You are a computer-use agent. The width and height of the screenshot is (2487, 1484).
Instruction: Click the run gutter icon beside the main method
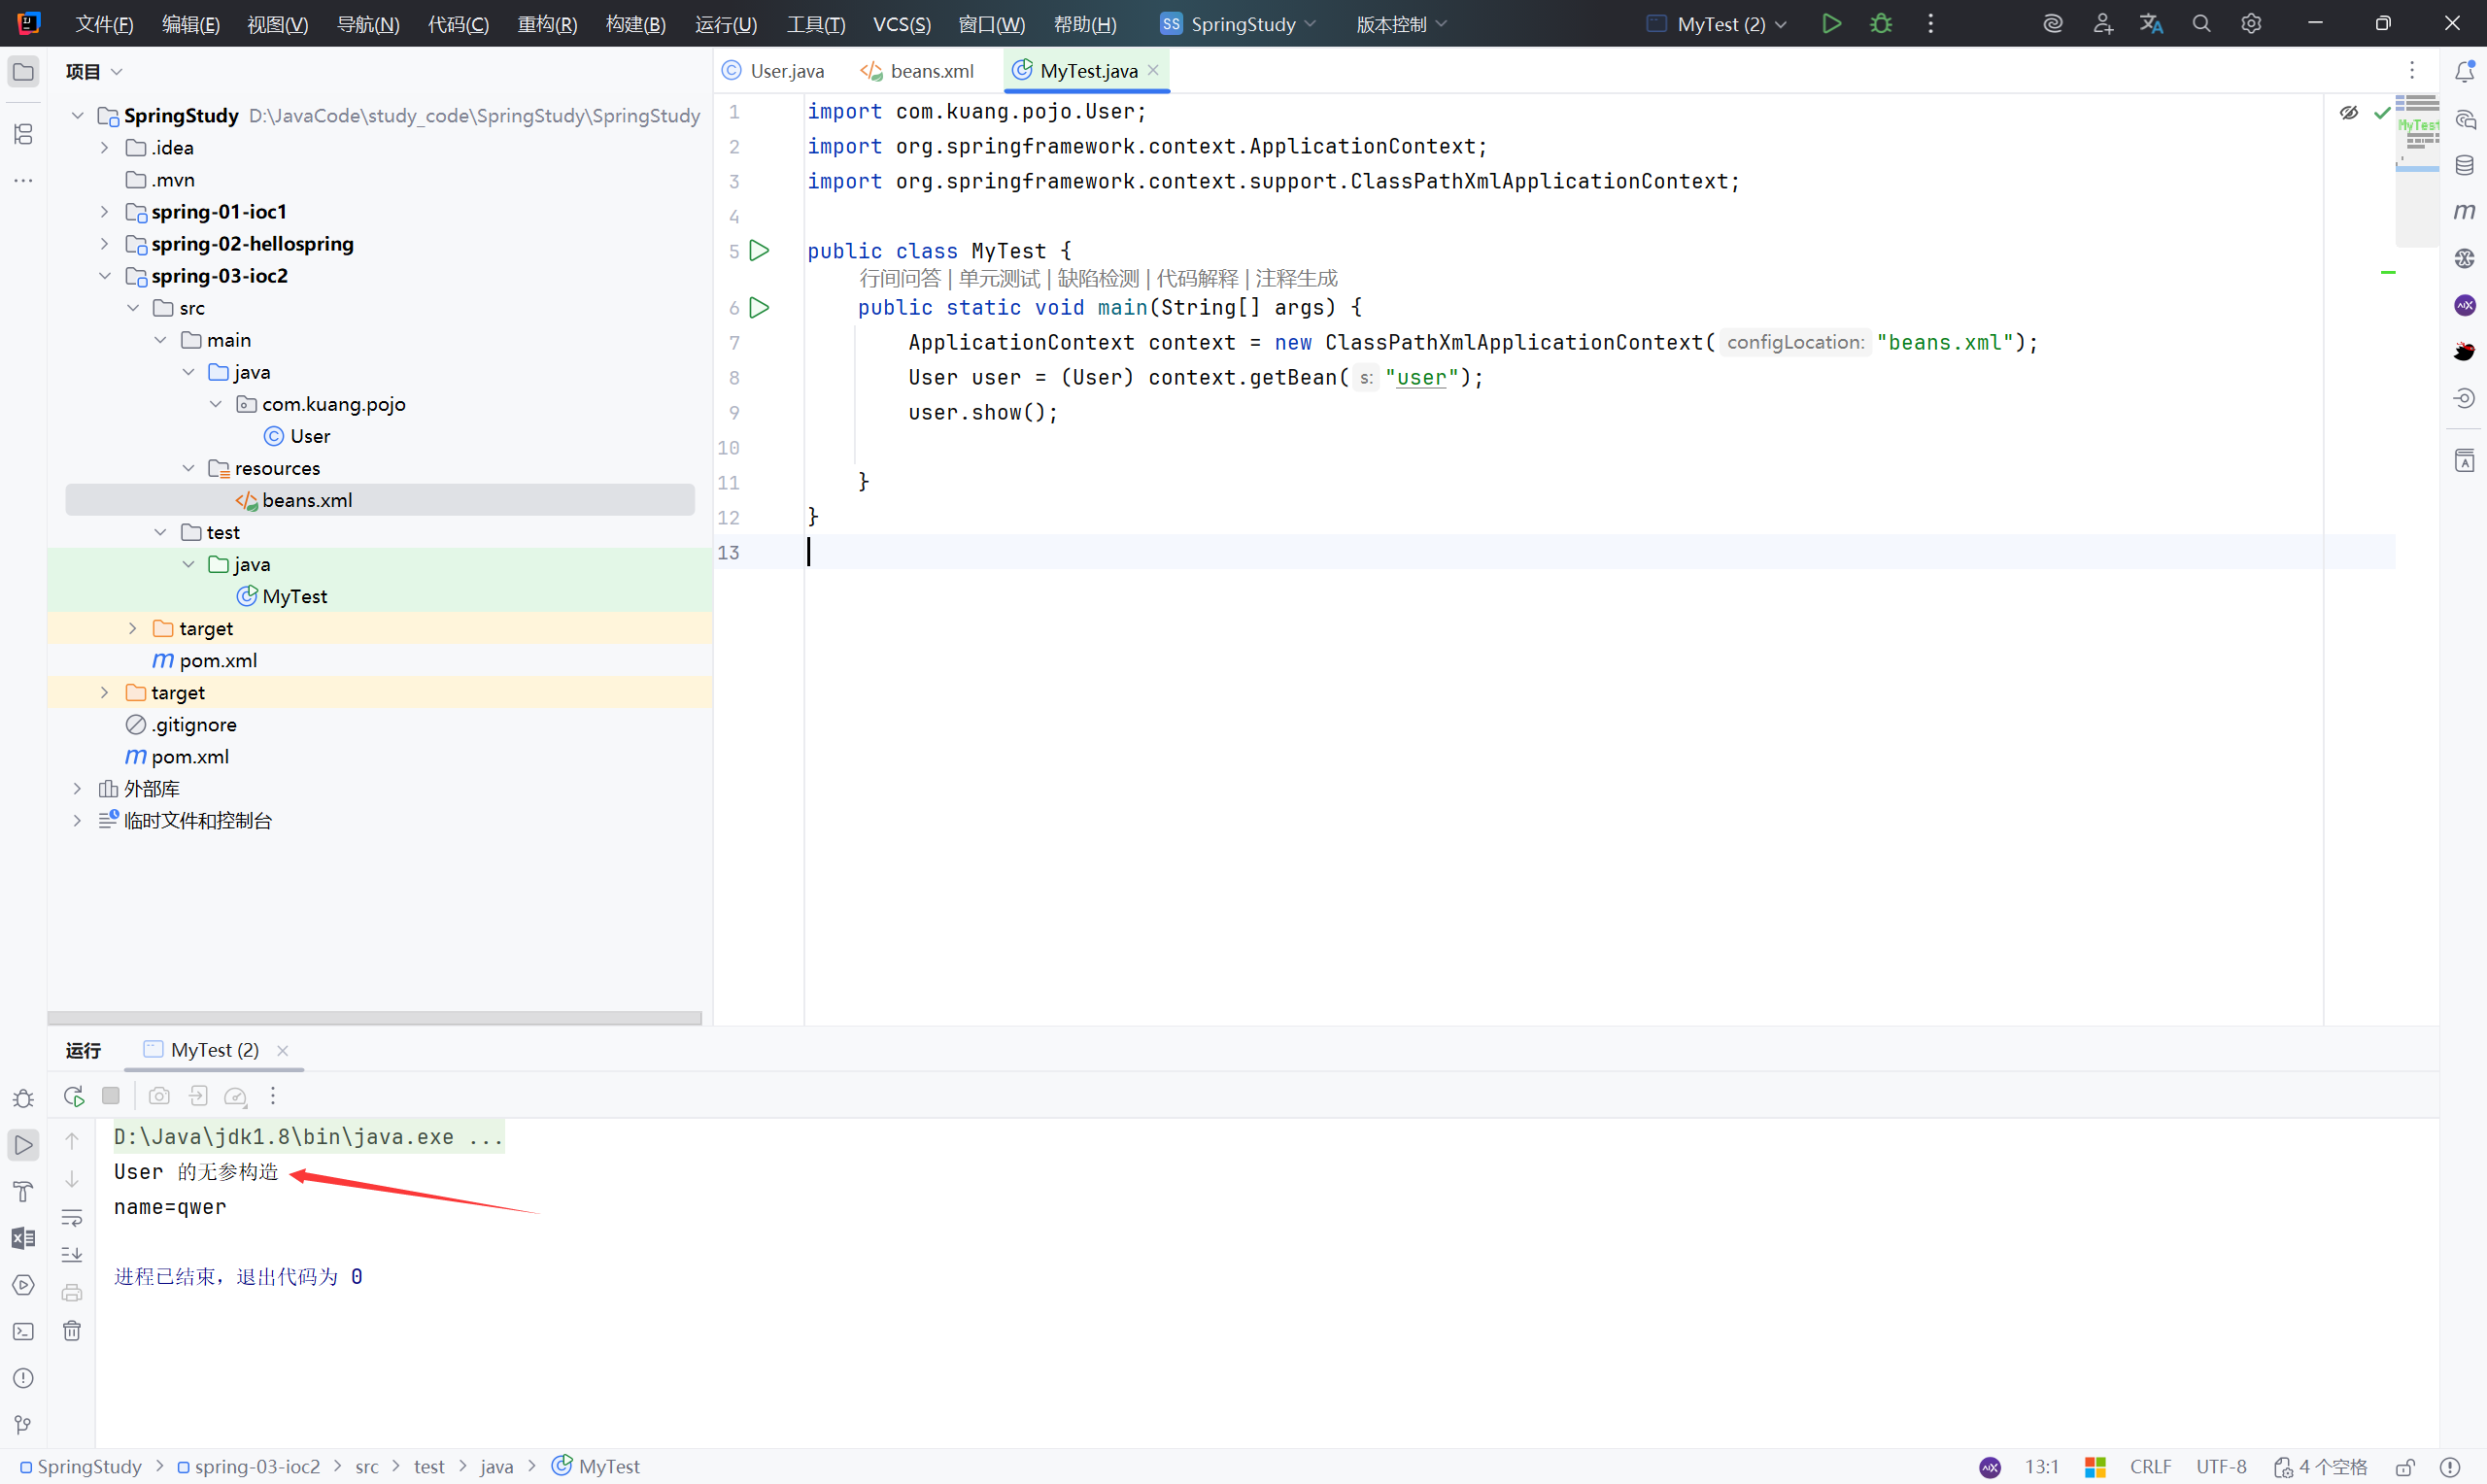(759, 307)
